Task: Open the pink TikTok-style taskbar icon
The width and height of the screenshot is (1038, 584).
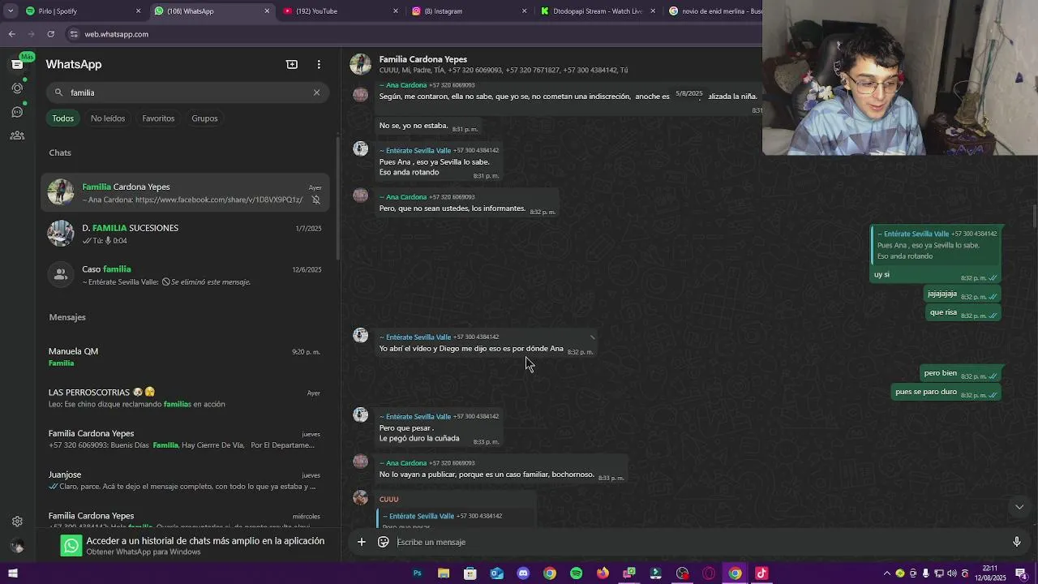Action: 761,573
